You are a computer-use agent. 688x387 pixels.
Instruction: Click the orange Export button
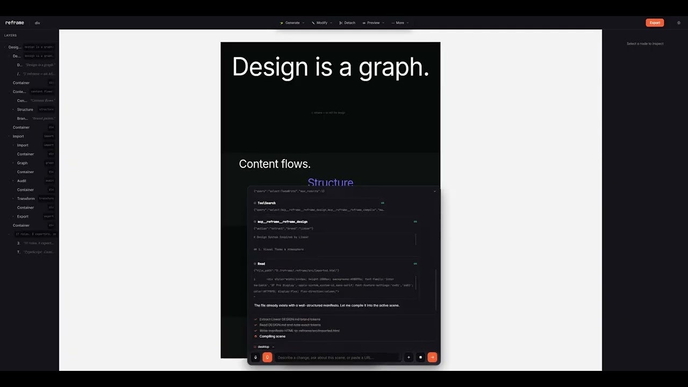(x=655, y=23)
